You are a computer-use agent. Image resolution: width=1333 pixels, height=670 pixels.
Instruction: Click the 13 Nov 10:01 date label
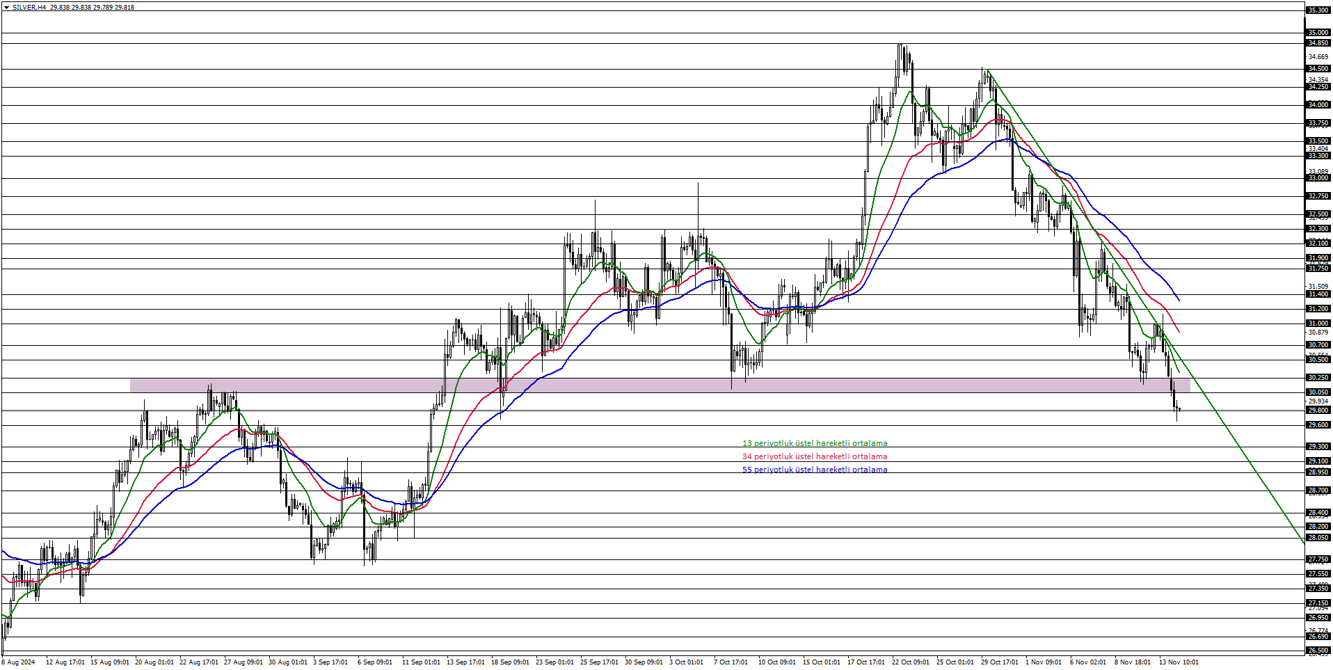[1179, 662]
